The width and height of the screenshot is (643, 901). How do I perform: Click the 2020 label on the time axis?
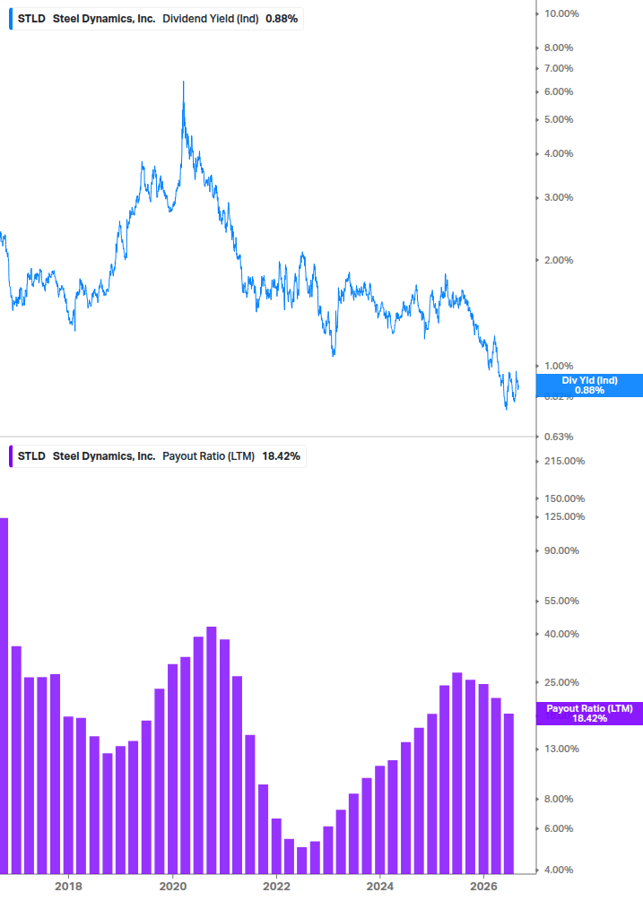[x=172, y=886]
